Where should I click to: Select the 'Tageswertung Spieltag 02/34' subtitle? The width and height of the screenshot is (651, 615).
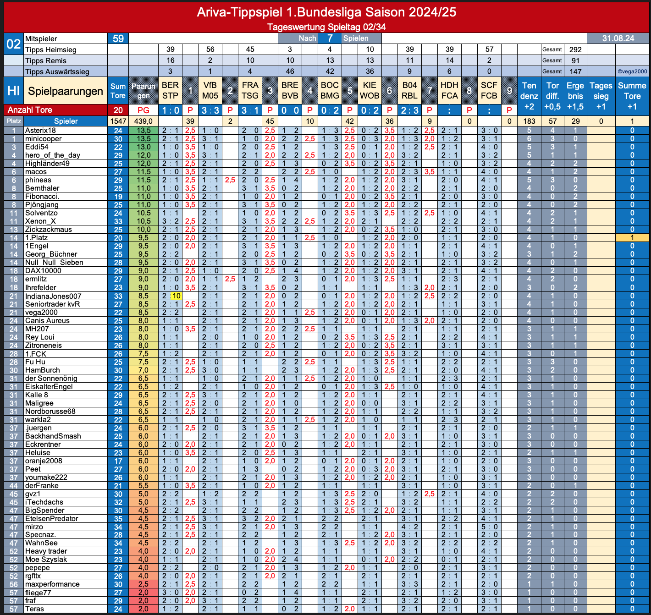(326, 27)
